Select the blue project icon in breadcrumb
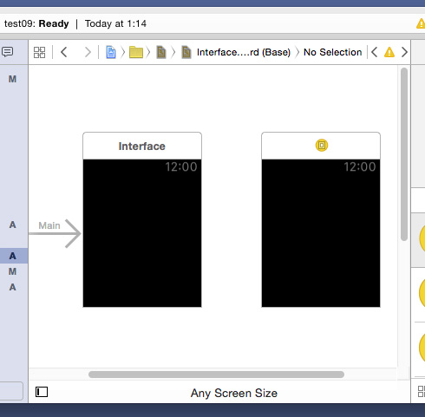 (x=111, y=52)
